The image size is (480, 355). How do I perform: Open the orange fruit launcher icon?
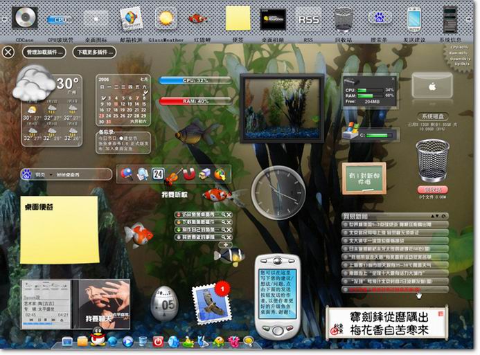[x=220, y=174]
